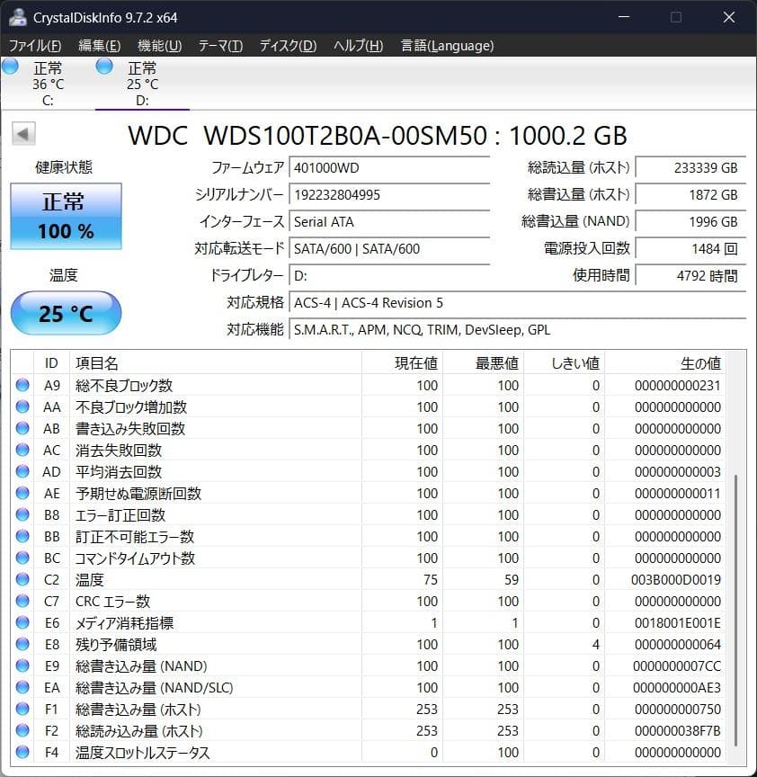The height and width of the screenshot is (777, 757).
Task: Click the 25°C temperature indicator badge
Action: click(65, 313)
